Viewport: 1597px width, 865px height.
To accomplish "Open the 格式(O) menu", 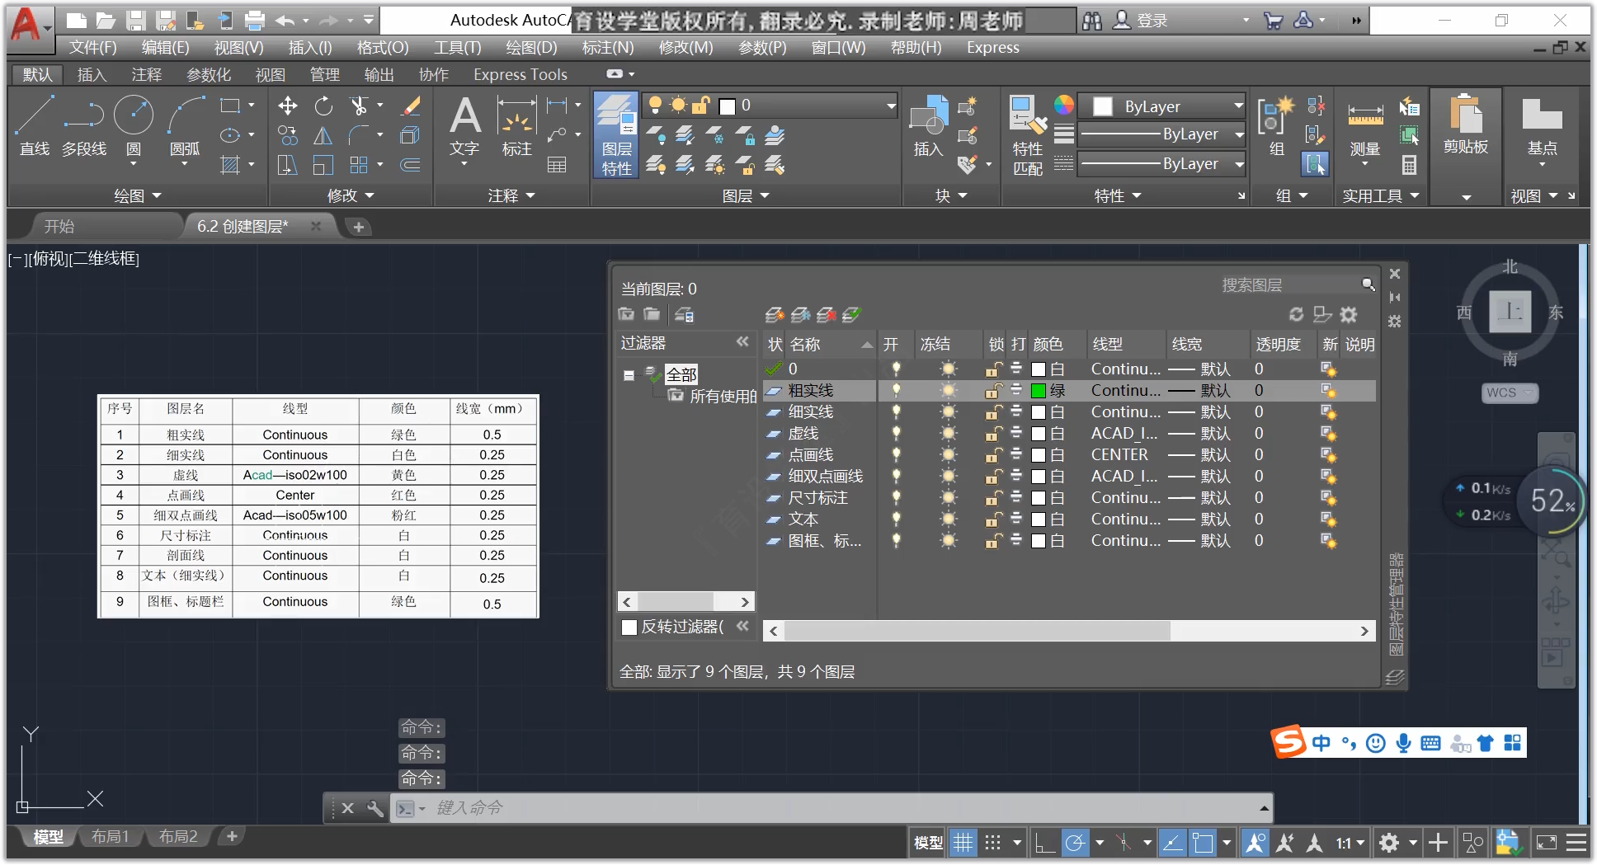I will pyautogui.click(x=383, y=47).
